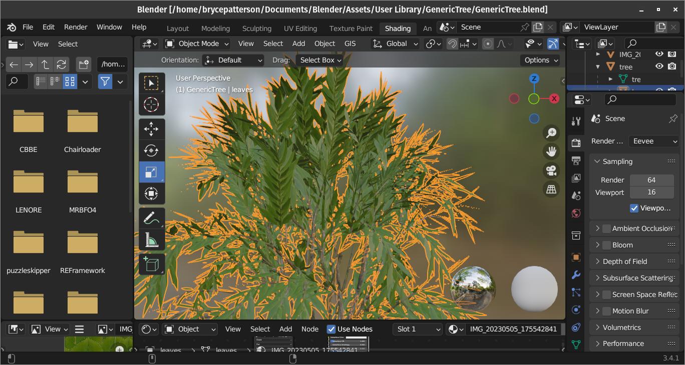685x365 pixels.
Task: Select the Add Cube tool
Action: 151,264
